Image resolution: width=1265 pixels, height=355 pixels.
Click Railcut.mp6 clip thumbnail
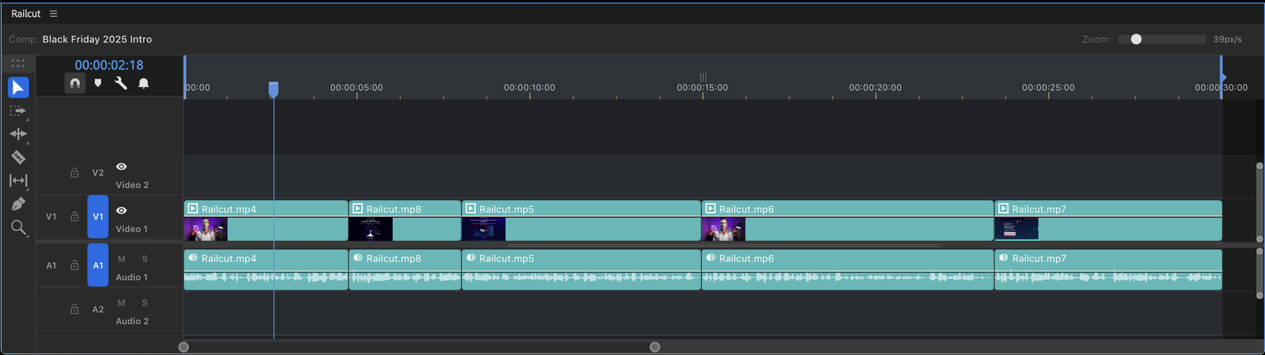[x=724, y=229]
